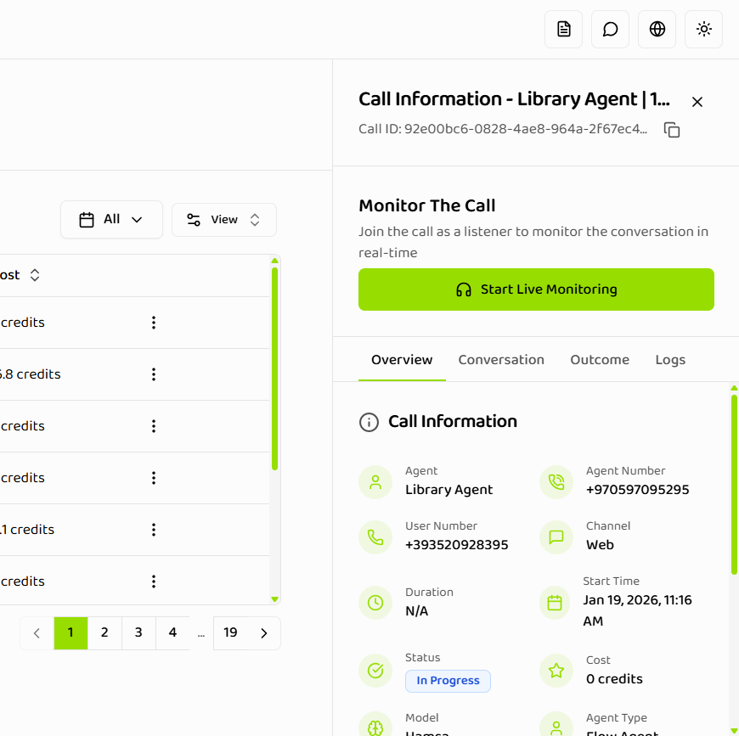
Task: Click the globe language icon
Action: pyautogui.click(x=657, y=28)
